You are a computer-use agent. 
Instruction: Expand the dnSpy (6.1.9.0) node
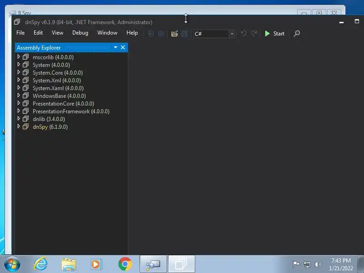coord(19,126)
